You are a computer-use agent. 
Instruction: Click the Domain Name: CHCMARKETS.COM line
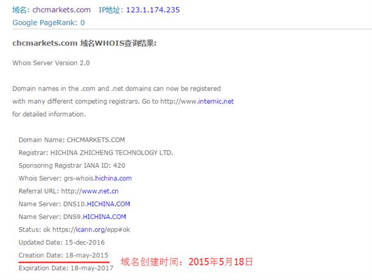71,140
